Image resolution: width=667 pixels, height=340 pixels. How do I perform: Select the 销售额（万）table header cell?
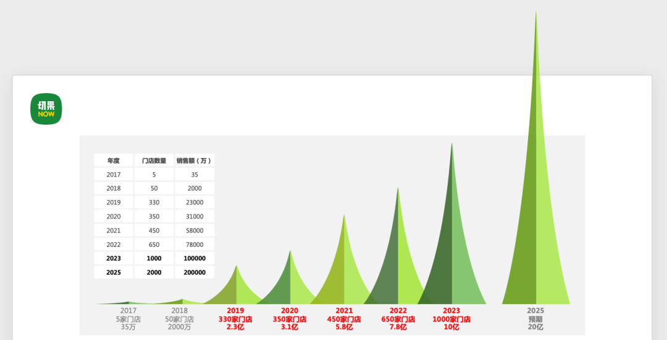click(x=195, y=160)
